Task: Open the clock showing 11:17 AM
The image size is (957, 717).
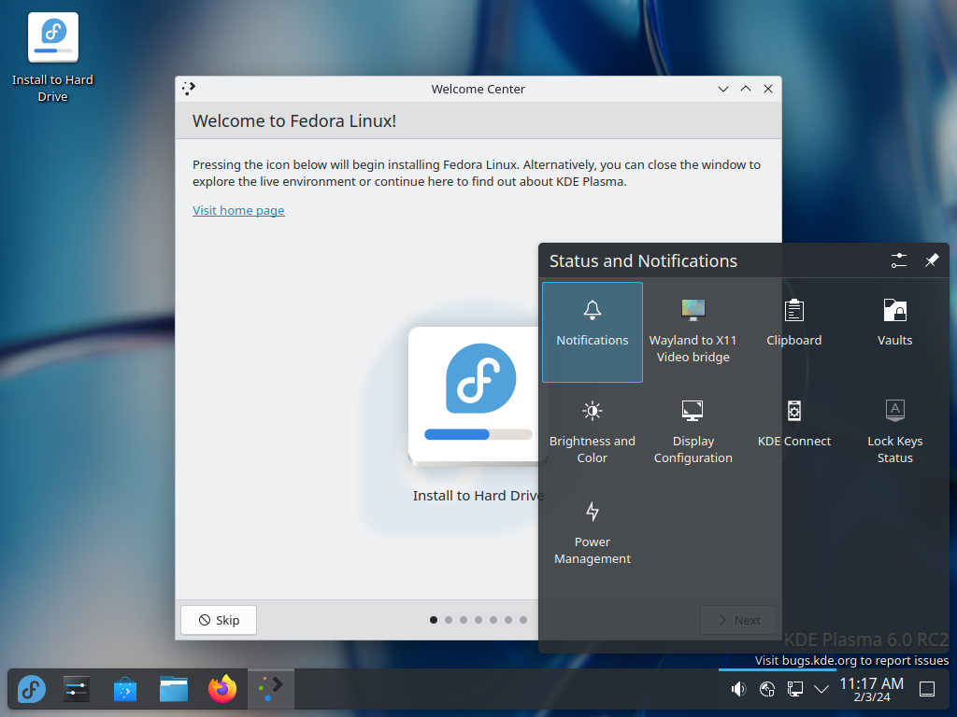Action: coord(872,689)
